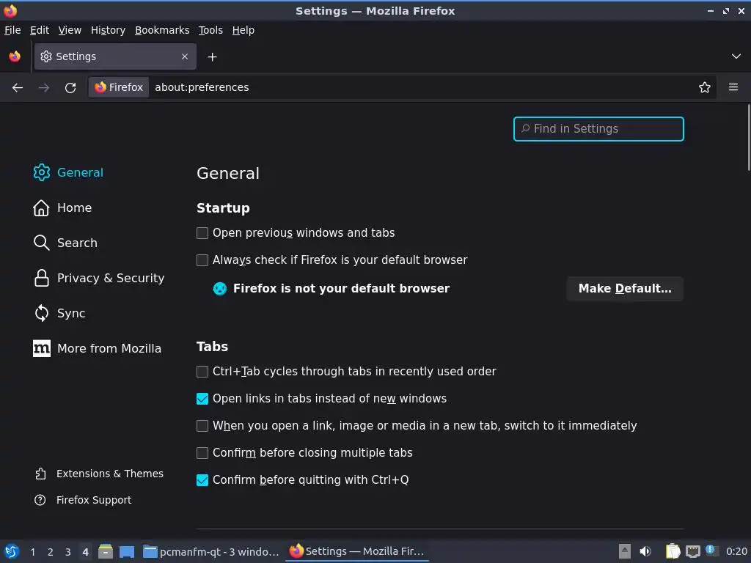Enable Open previous windows and tabs
The height and width of the screenshot is (563, 751).
[202, 233]
